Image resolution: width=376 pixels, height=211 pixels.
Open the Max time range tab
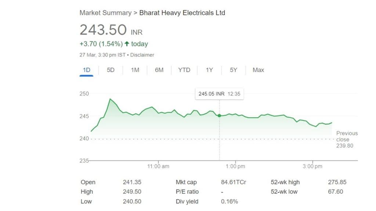click(x=258, y=70)
